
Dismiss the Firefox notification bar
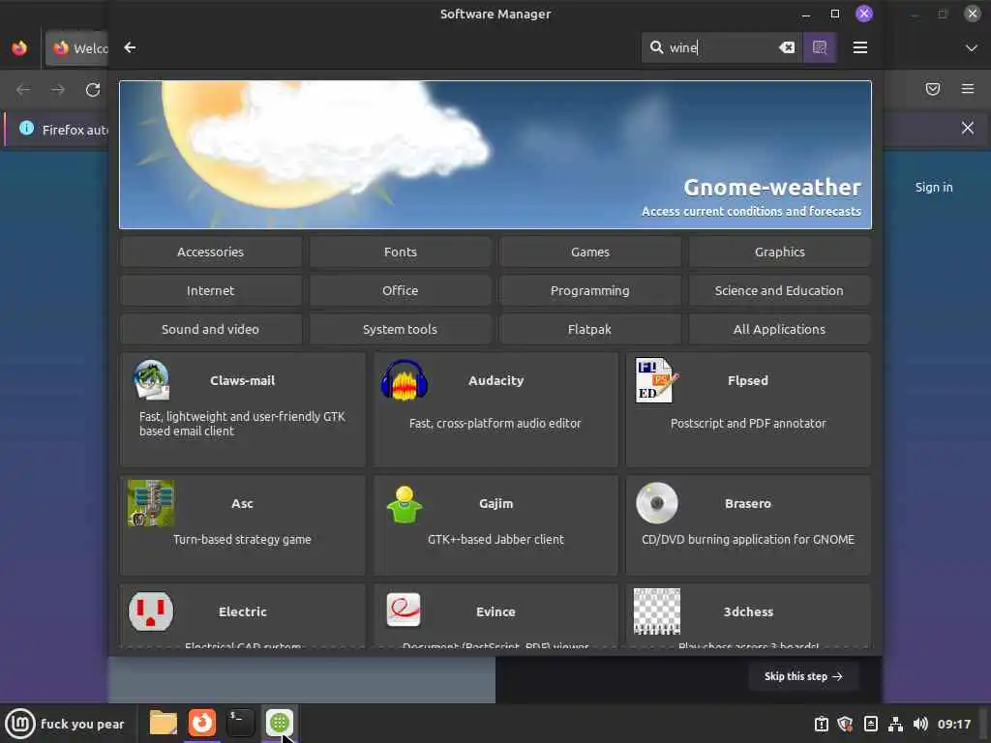click(968, 129)
